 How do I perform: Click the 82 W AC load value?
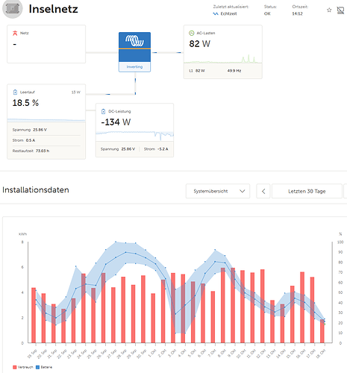(199, 44)
